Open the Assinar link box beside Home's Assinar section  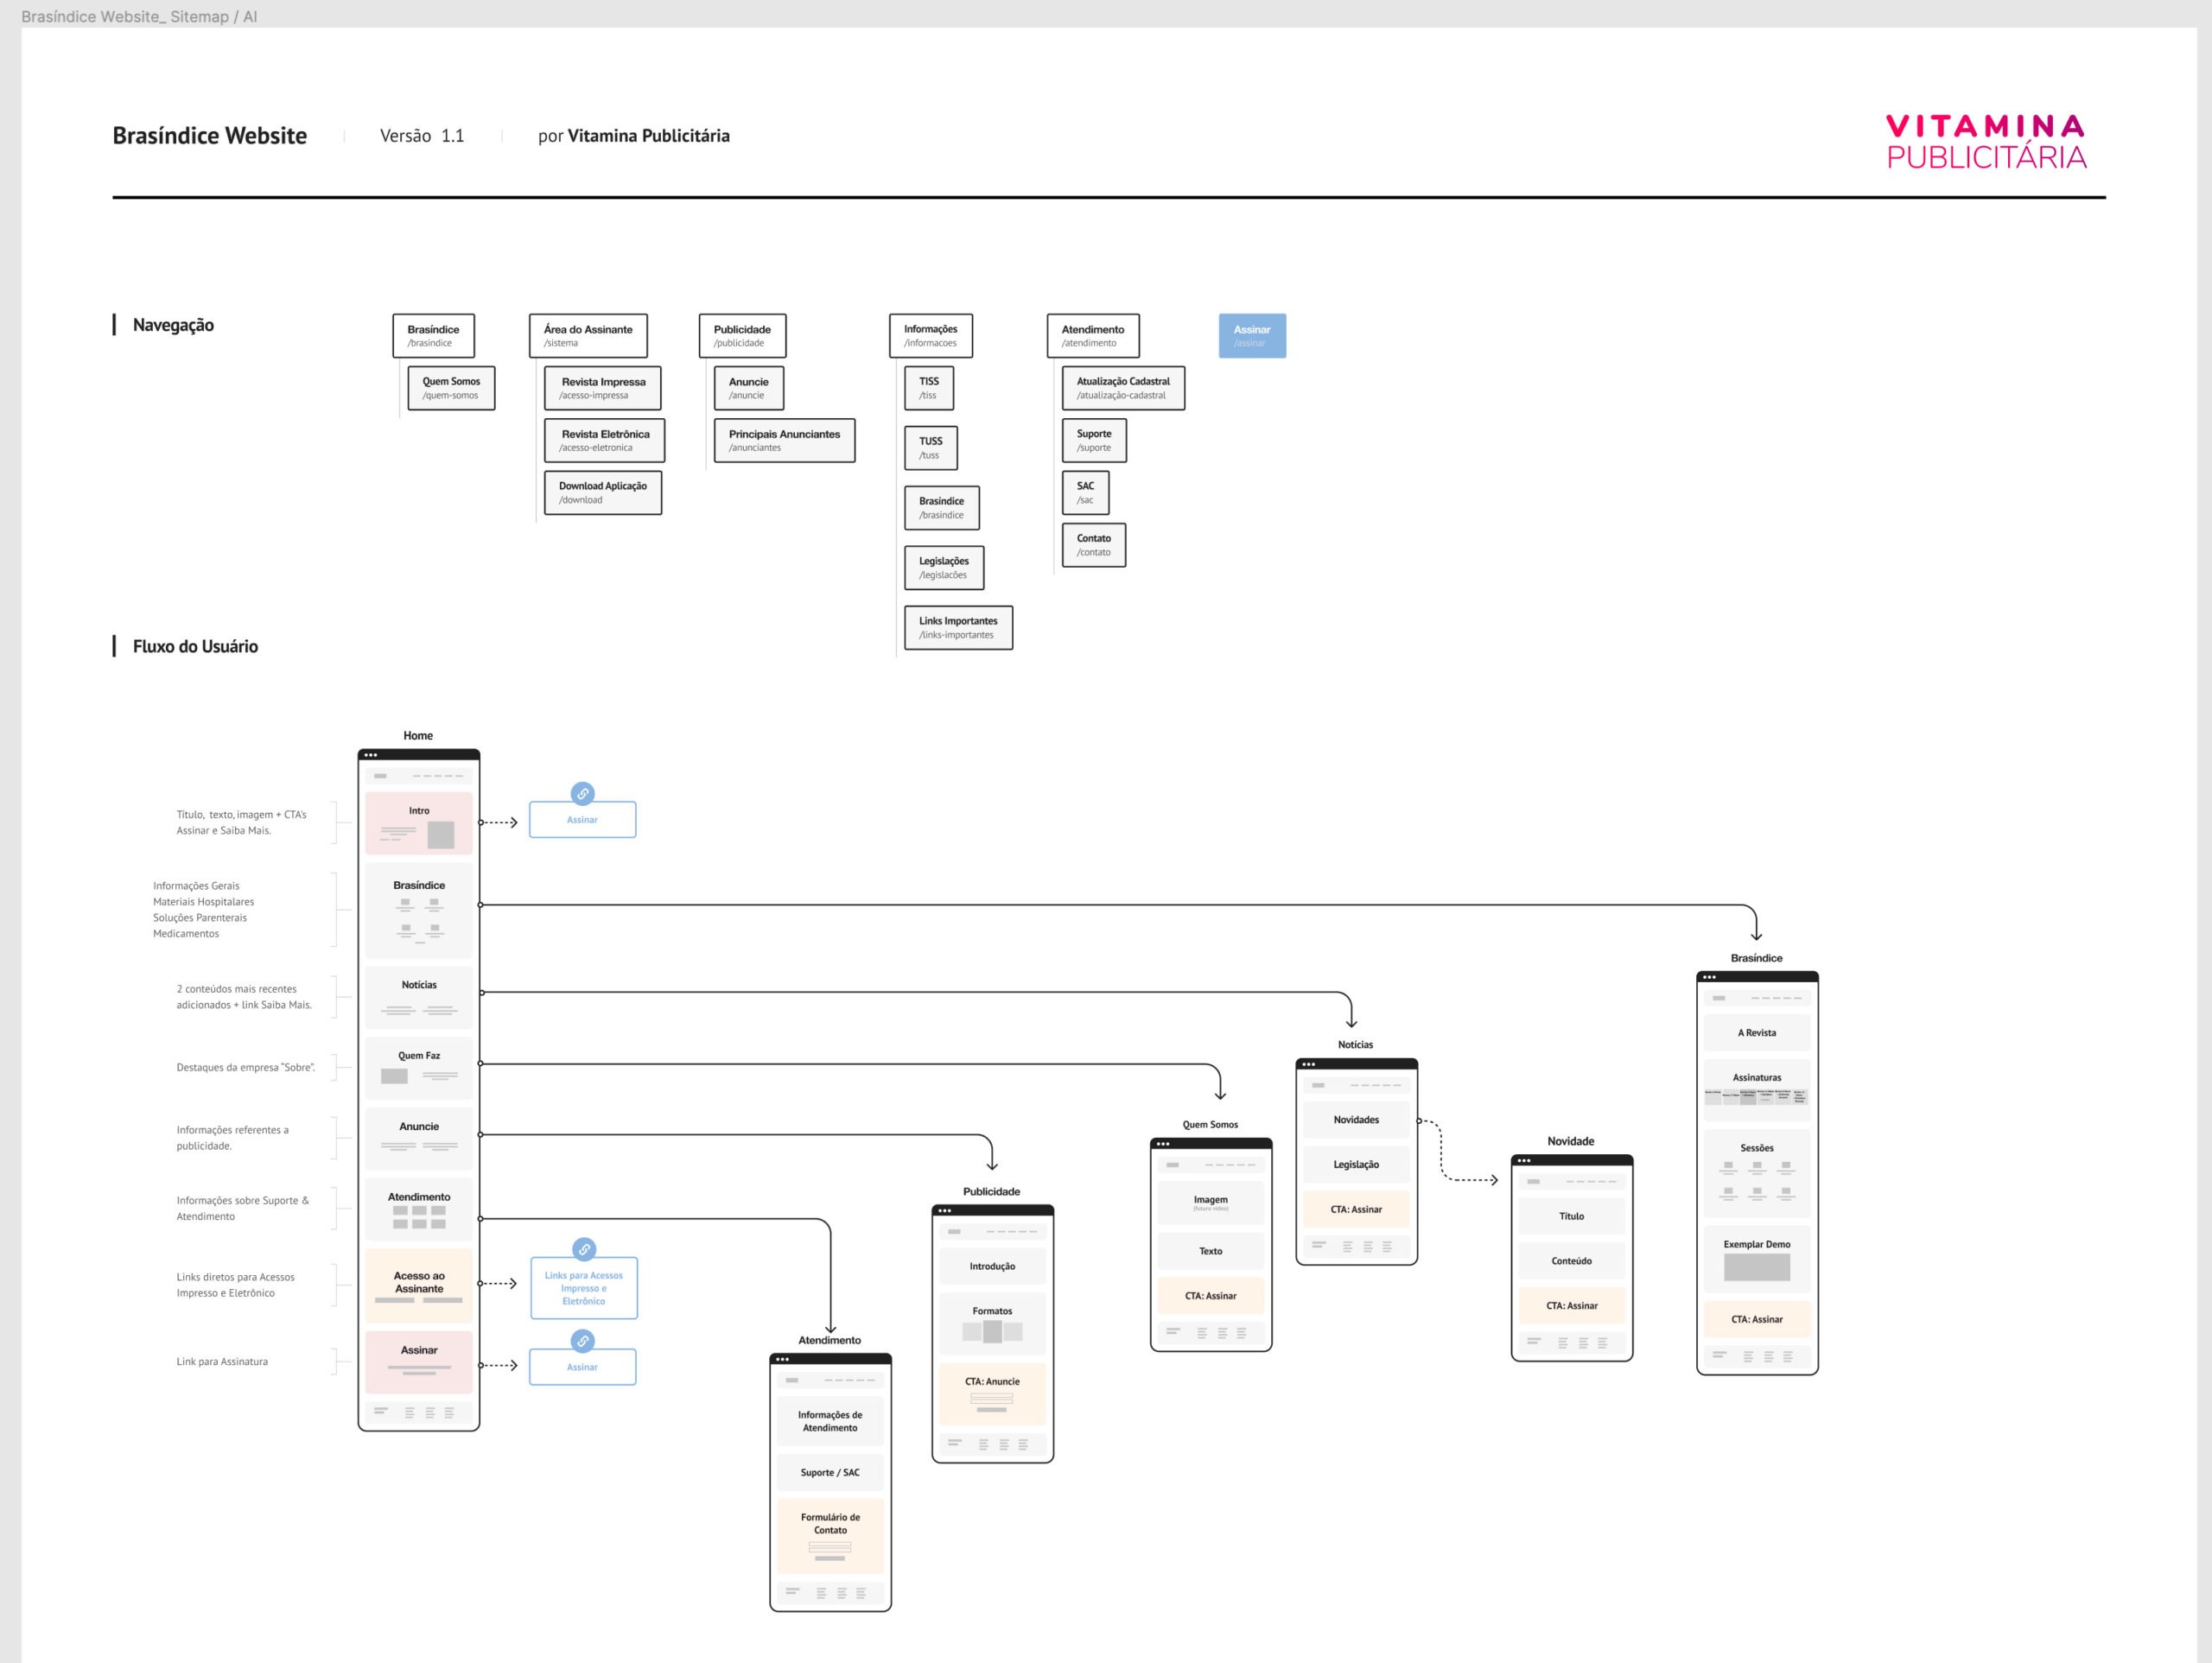tap(583, 1367)
